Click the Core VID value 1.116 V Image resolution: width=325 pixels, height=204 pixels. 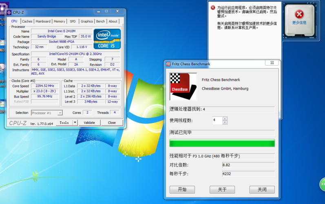point(82,47)
